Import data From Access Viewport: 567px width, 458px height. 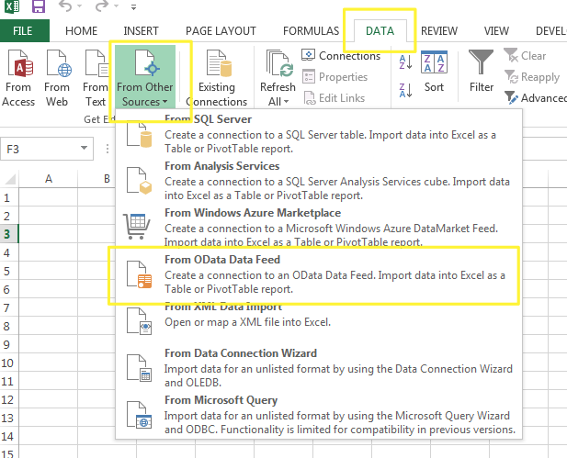[x=18, y=78]
